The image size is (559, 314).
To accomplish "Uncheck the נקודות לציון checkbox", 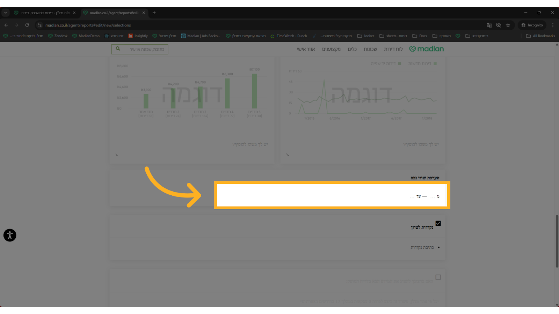I will click(438, 223).
